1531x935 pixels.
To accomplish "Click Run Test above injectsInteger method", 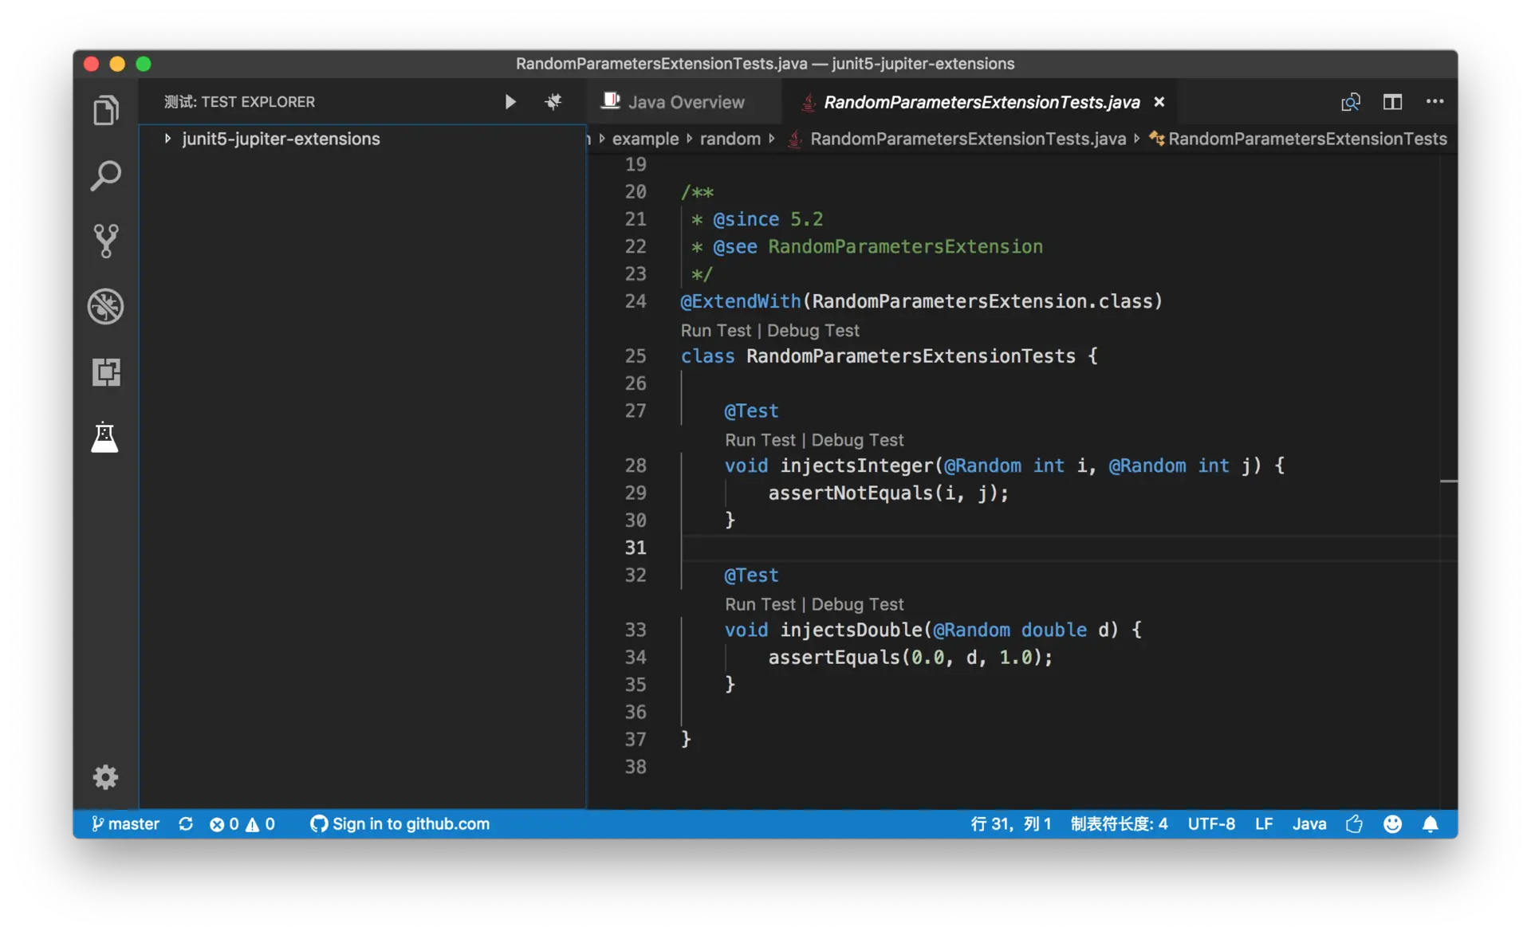I will (759, 440).
